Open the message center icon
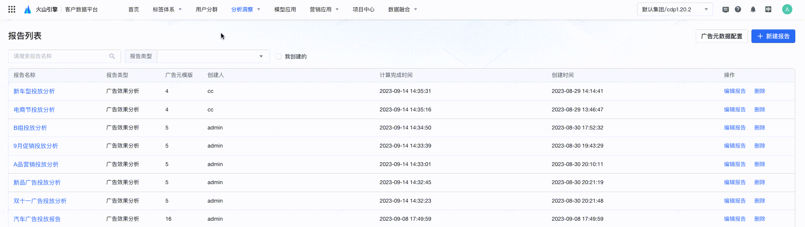The width and height of the screenshot is (805, 227). pyautogui.click(x=726, y=9)
